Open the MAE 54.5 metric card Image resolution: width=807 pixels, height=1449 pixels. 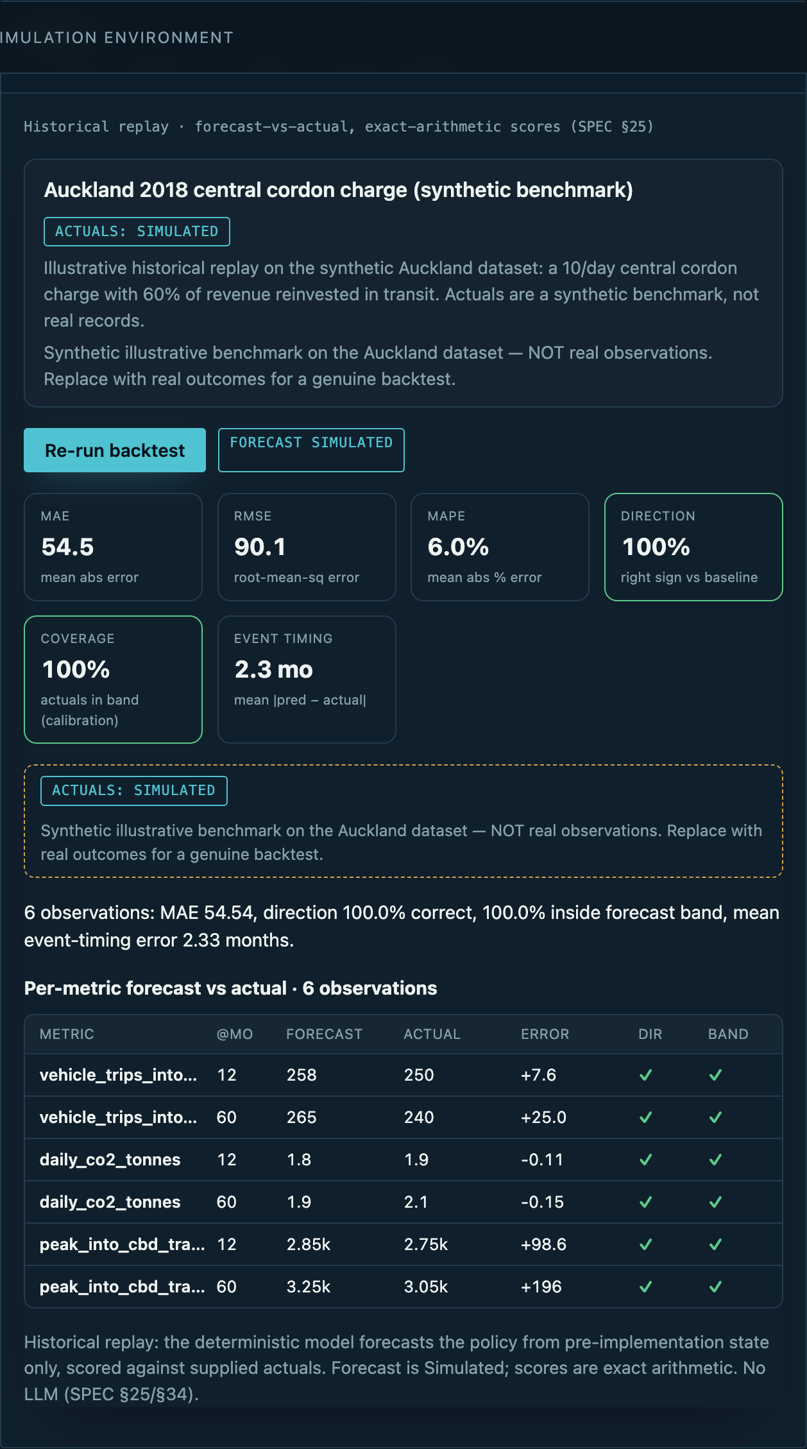click(114, 547)
